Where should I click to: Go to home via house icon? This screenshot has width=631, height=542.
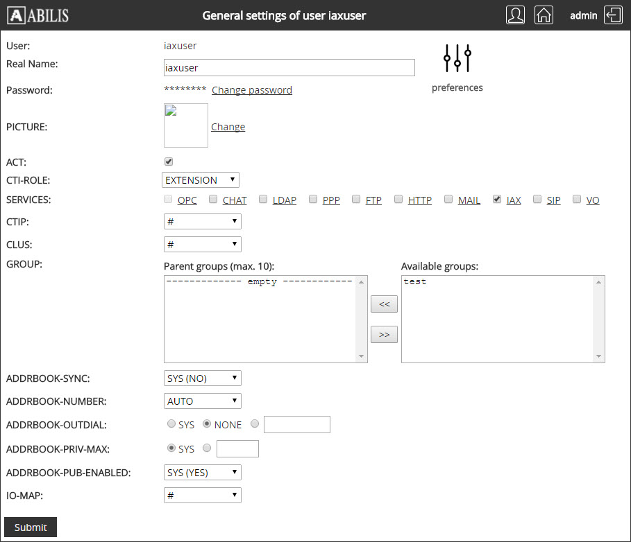pos(544,15)
